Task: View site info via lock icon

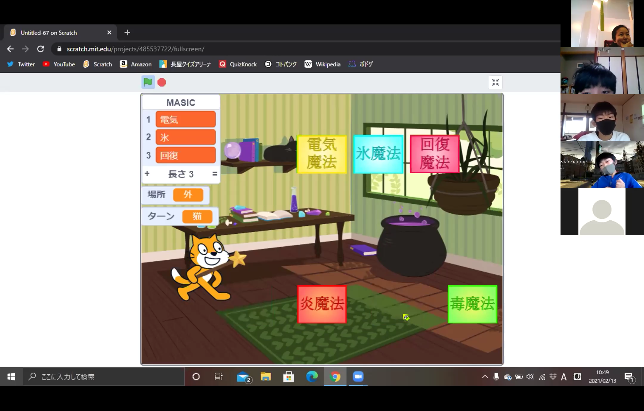Action: [x=59, y=49]
